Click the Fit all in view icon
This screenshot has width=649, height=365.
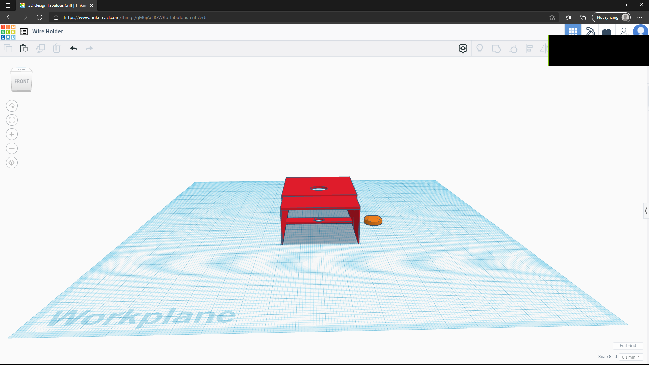click(x=12, y=120)
